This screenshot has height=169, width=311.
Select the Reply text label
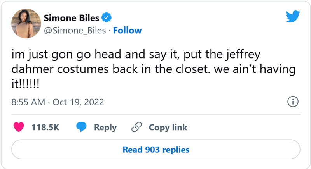(x=105, y=128)
